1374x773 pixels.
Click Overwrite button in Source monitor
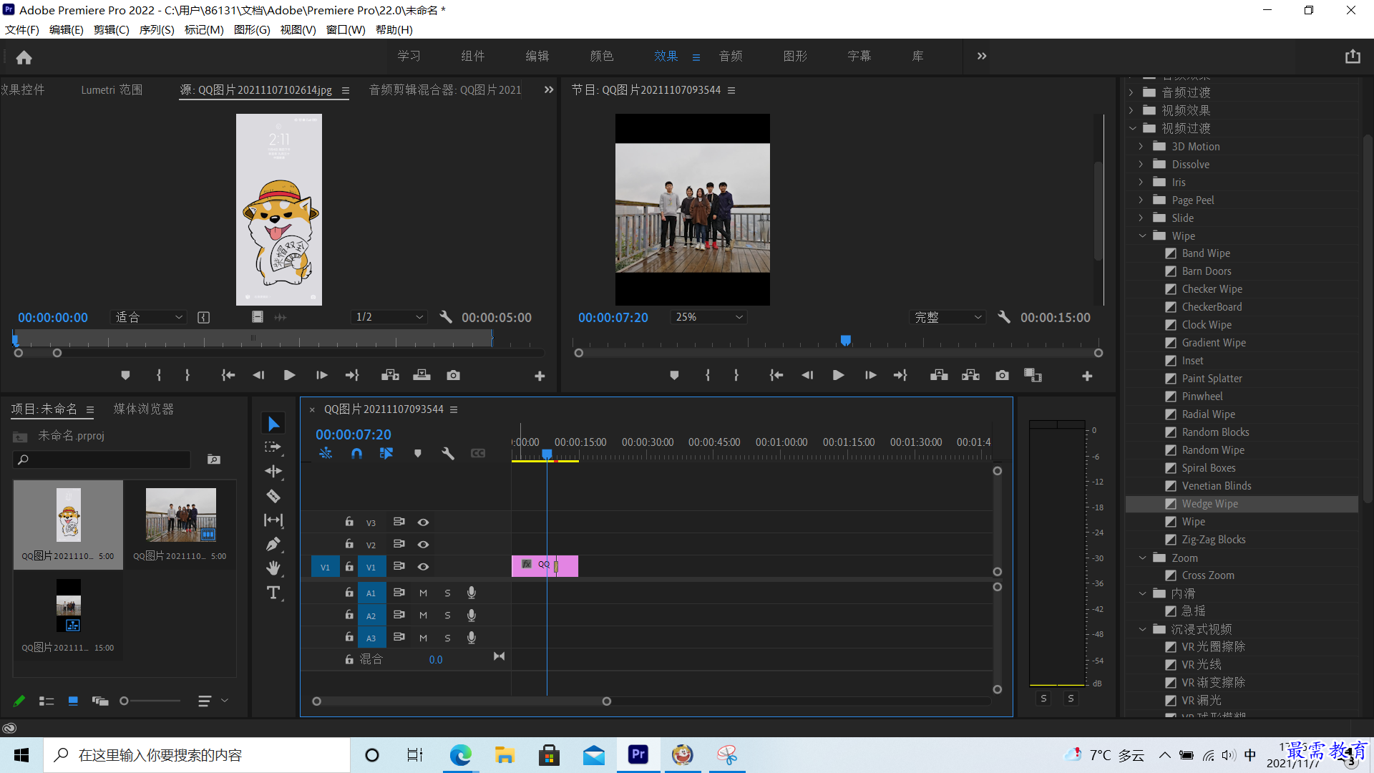422,375
